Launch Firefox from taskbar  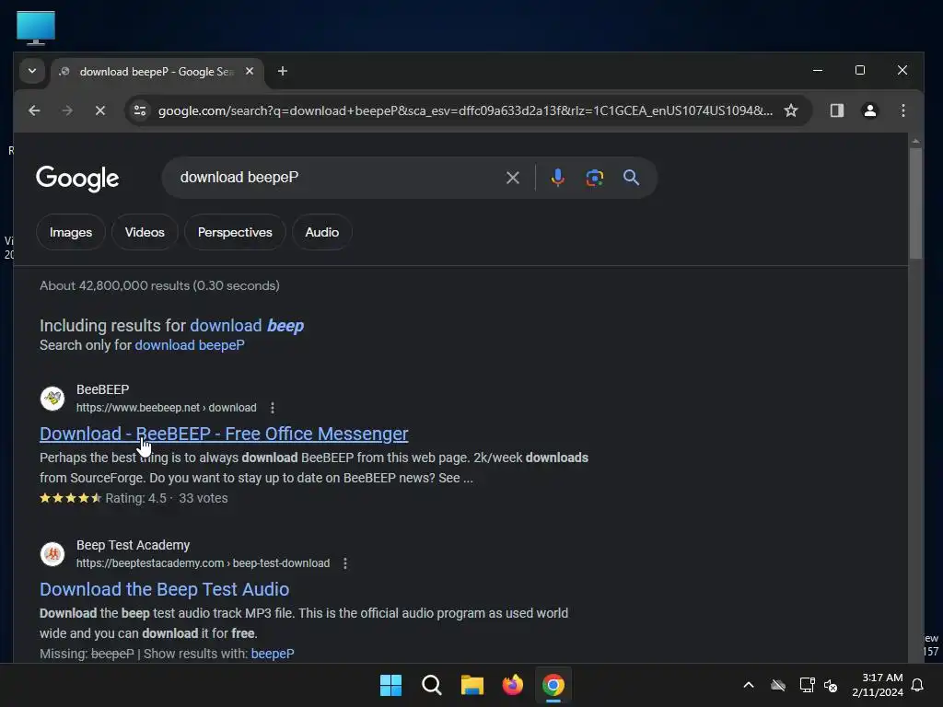point(512,685)
